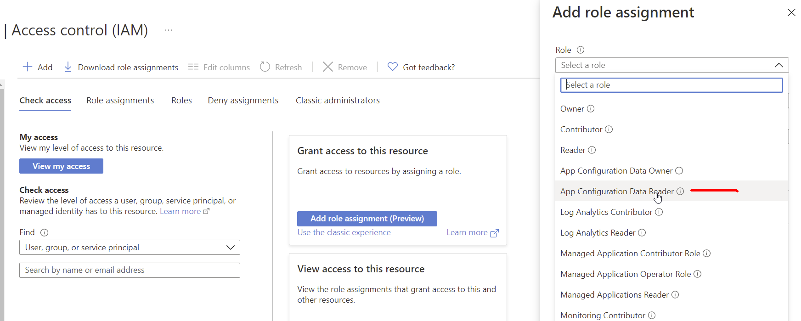Select Managed Application Operator Role
The height and width of the screenshot is (321, 801).
click(x=671, y=274)
